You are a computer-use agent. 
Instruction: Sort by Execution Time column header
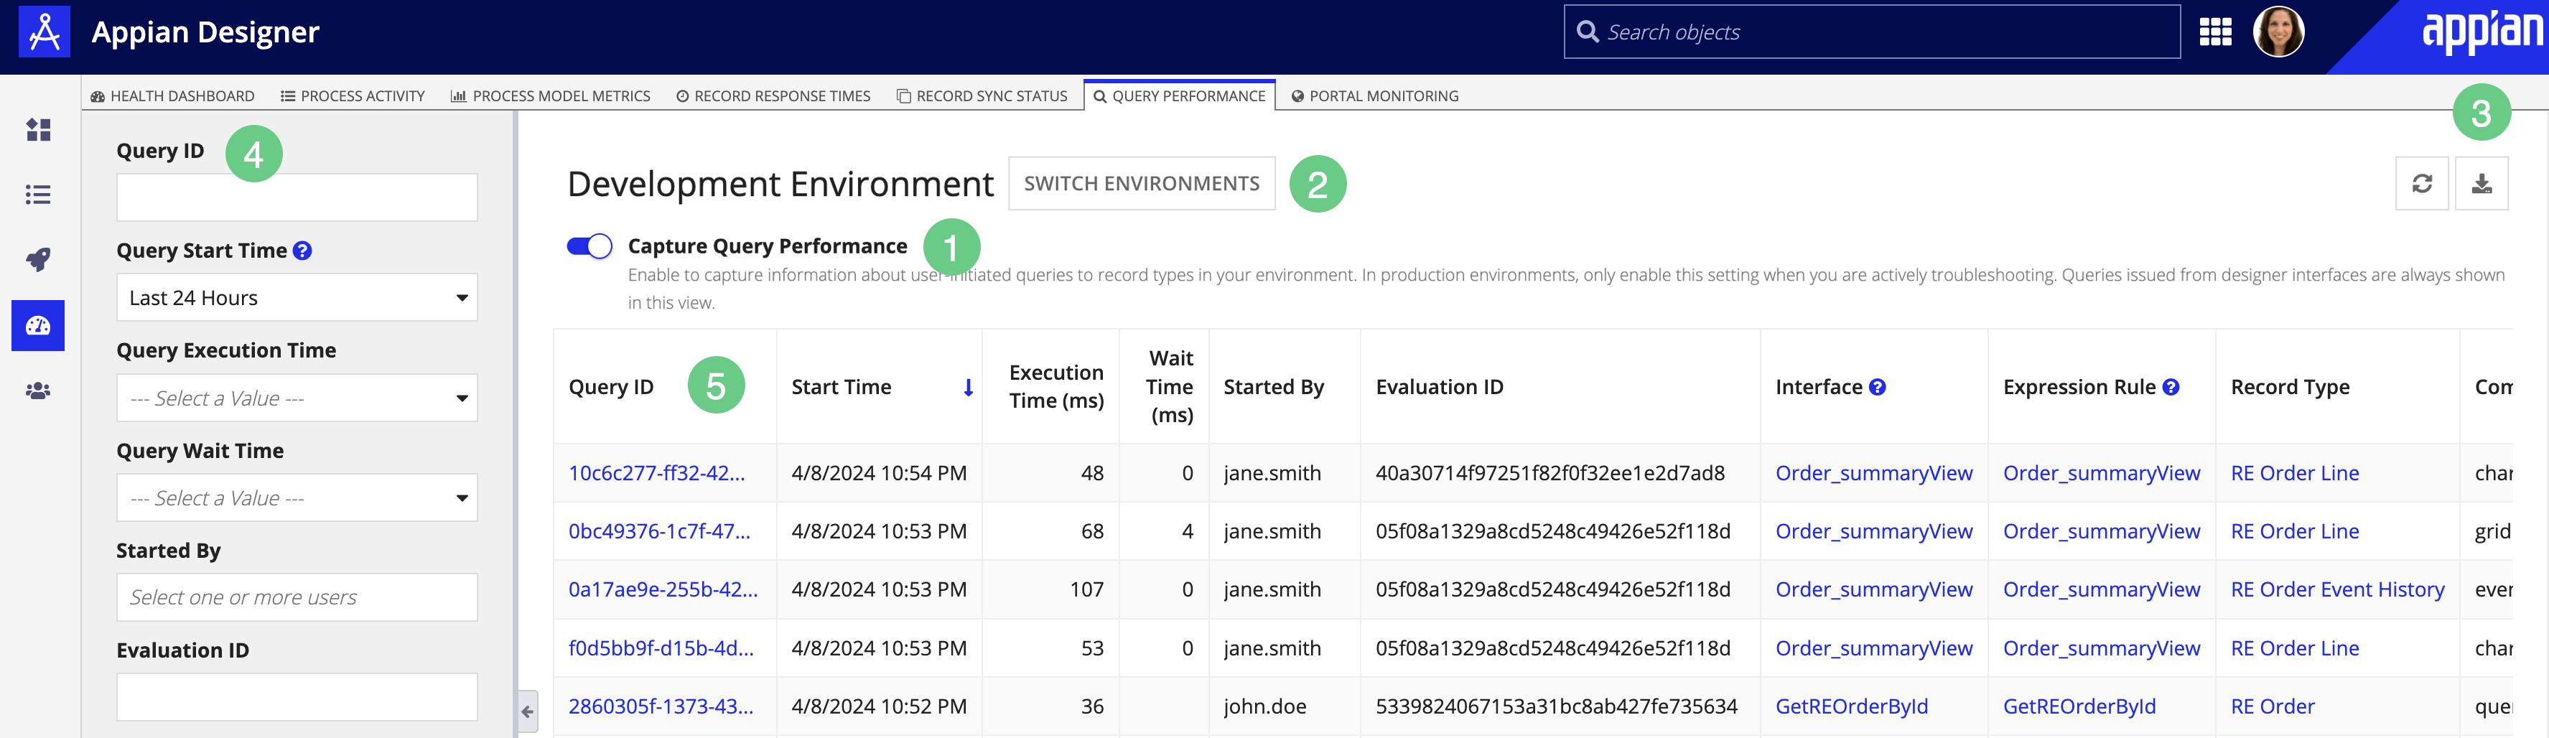1056,387
